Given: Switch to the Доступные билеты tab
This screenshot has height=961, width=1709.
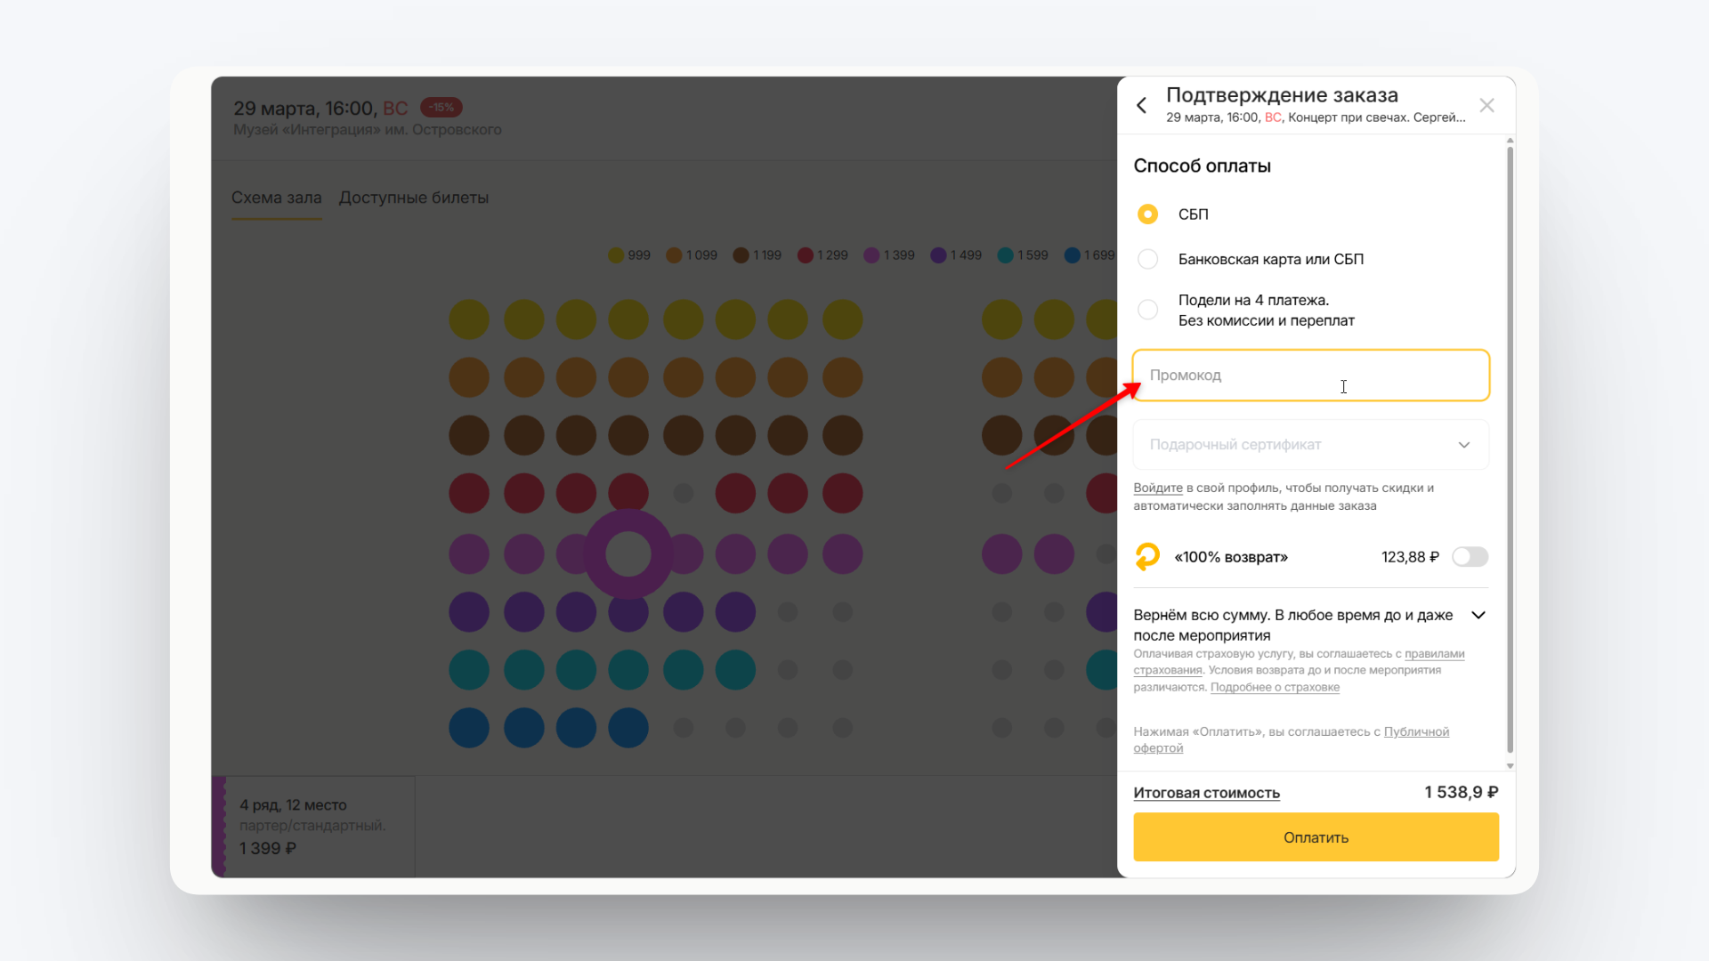Looking at the screenshot, I should coord(413,198).
